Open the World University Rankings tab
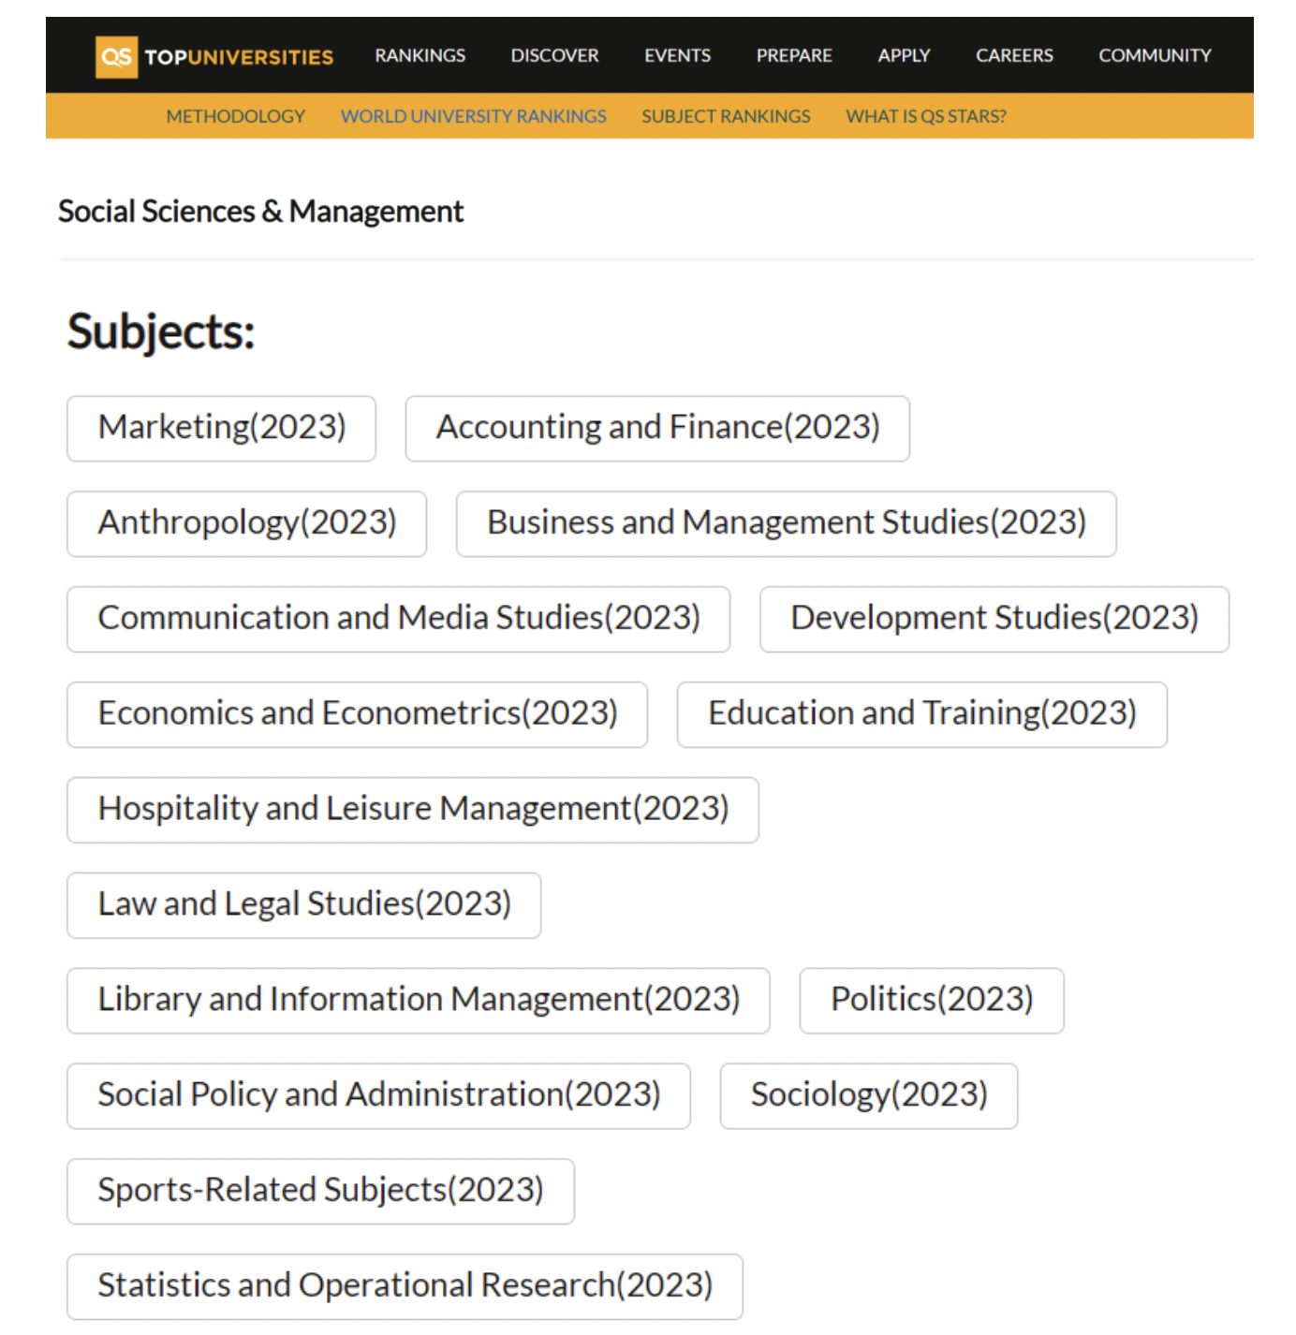This screenshot has width=1296, height=1335. click(473, 116)
